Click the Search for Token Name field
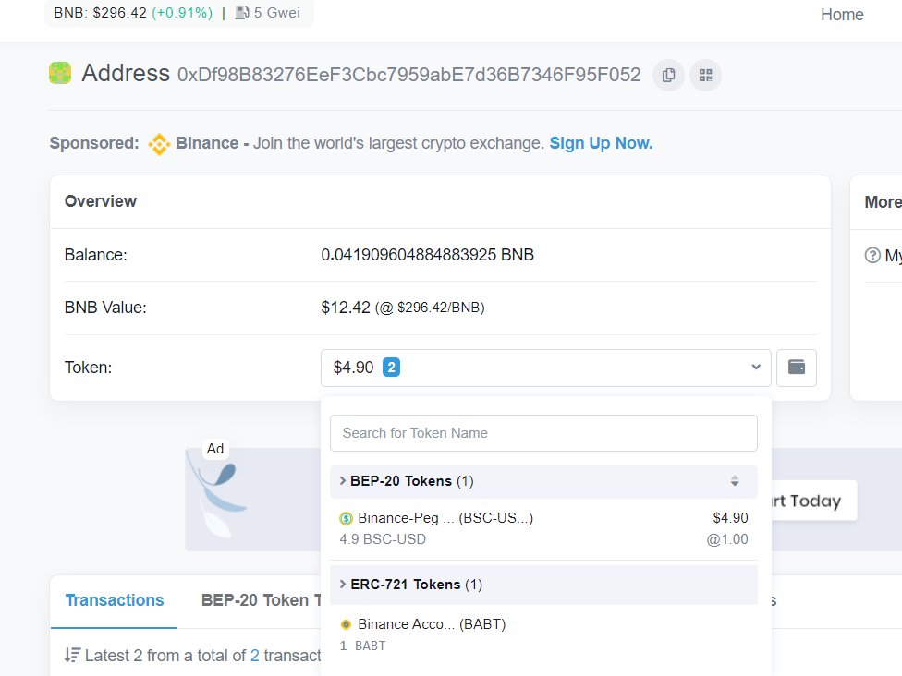 pyautogui.click(x=543, y=433)
